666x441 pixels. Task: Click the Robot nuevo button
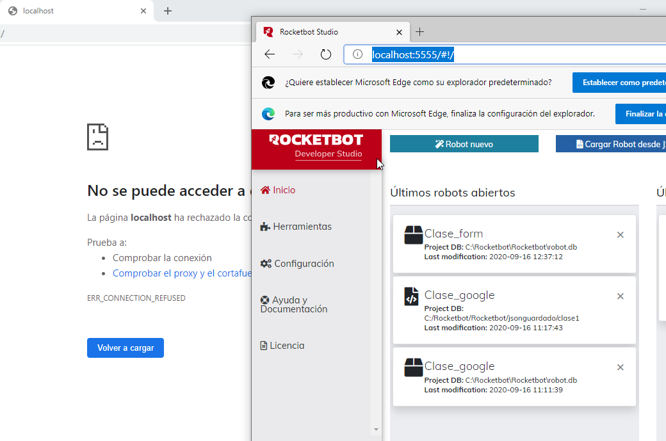pos(464,144)
